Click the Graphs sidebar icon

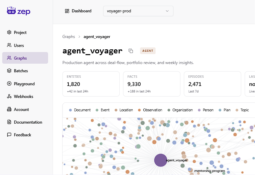click(x=9, y=58)
